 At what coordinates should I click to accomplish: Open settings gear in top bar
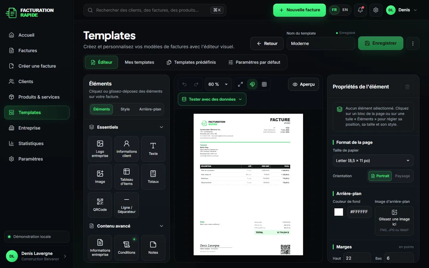tap(376, 10)
